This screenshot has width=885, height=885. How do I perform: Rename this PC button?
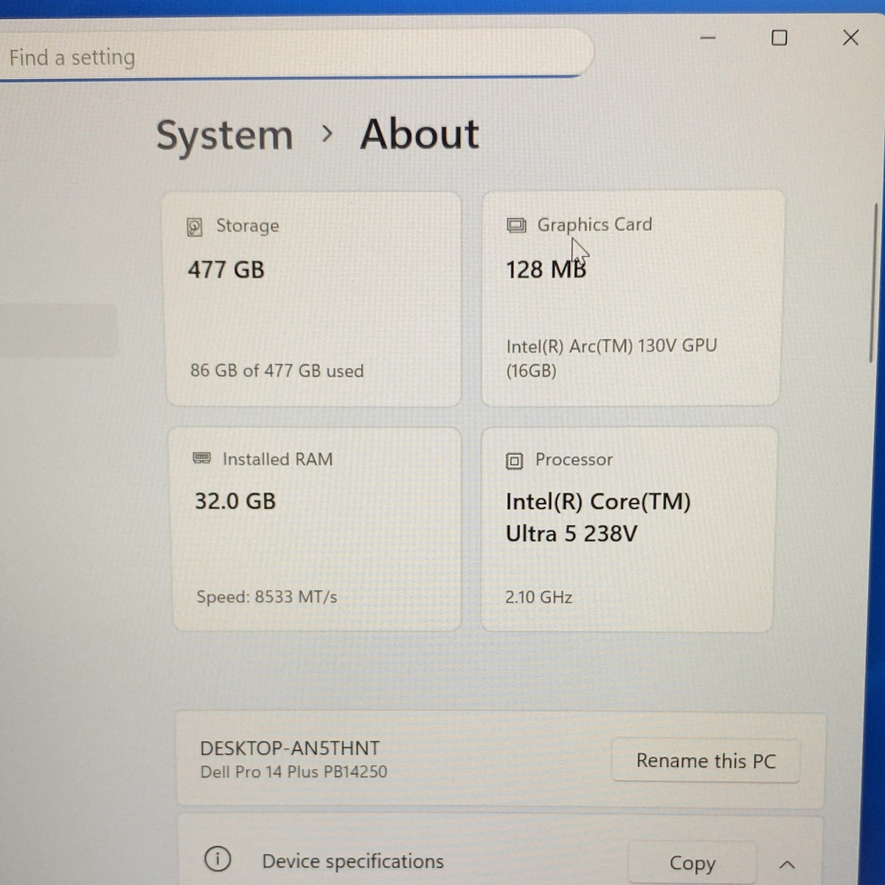[x=706, y=760]
